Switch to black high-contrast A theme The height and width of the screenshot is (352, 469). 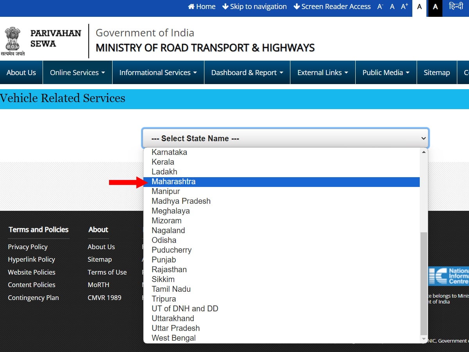pyautogui.click(x=435, y=7)
